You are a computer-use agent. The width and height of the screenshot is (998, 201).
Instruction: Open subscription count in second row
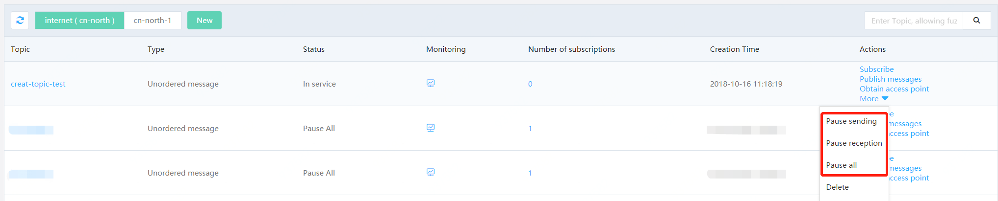tap(530, 129)
